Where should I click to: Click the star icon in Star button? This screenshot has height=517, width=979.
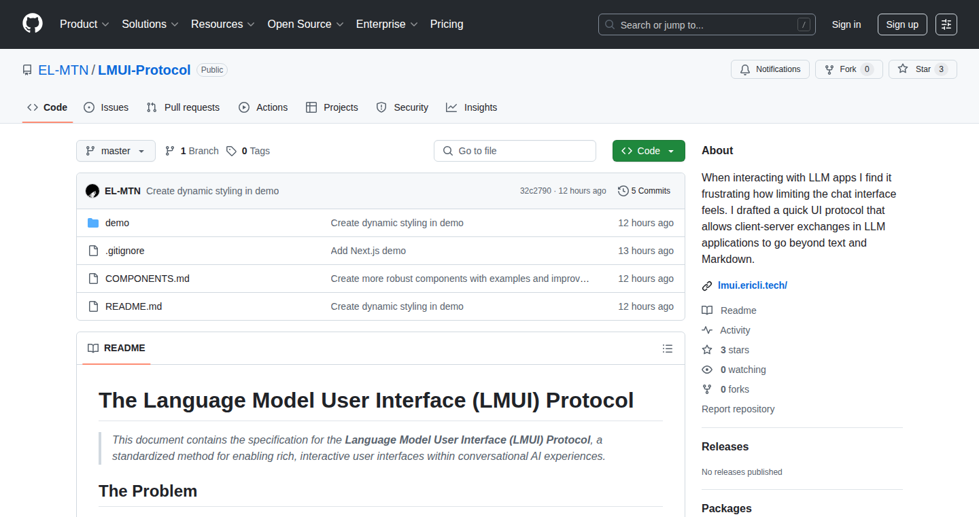[903, 69]
